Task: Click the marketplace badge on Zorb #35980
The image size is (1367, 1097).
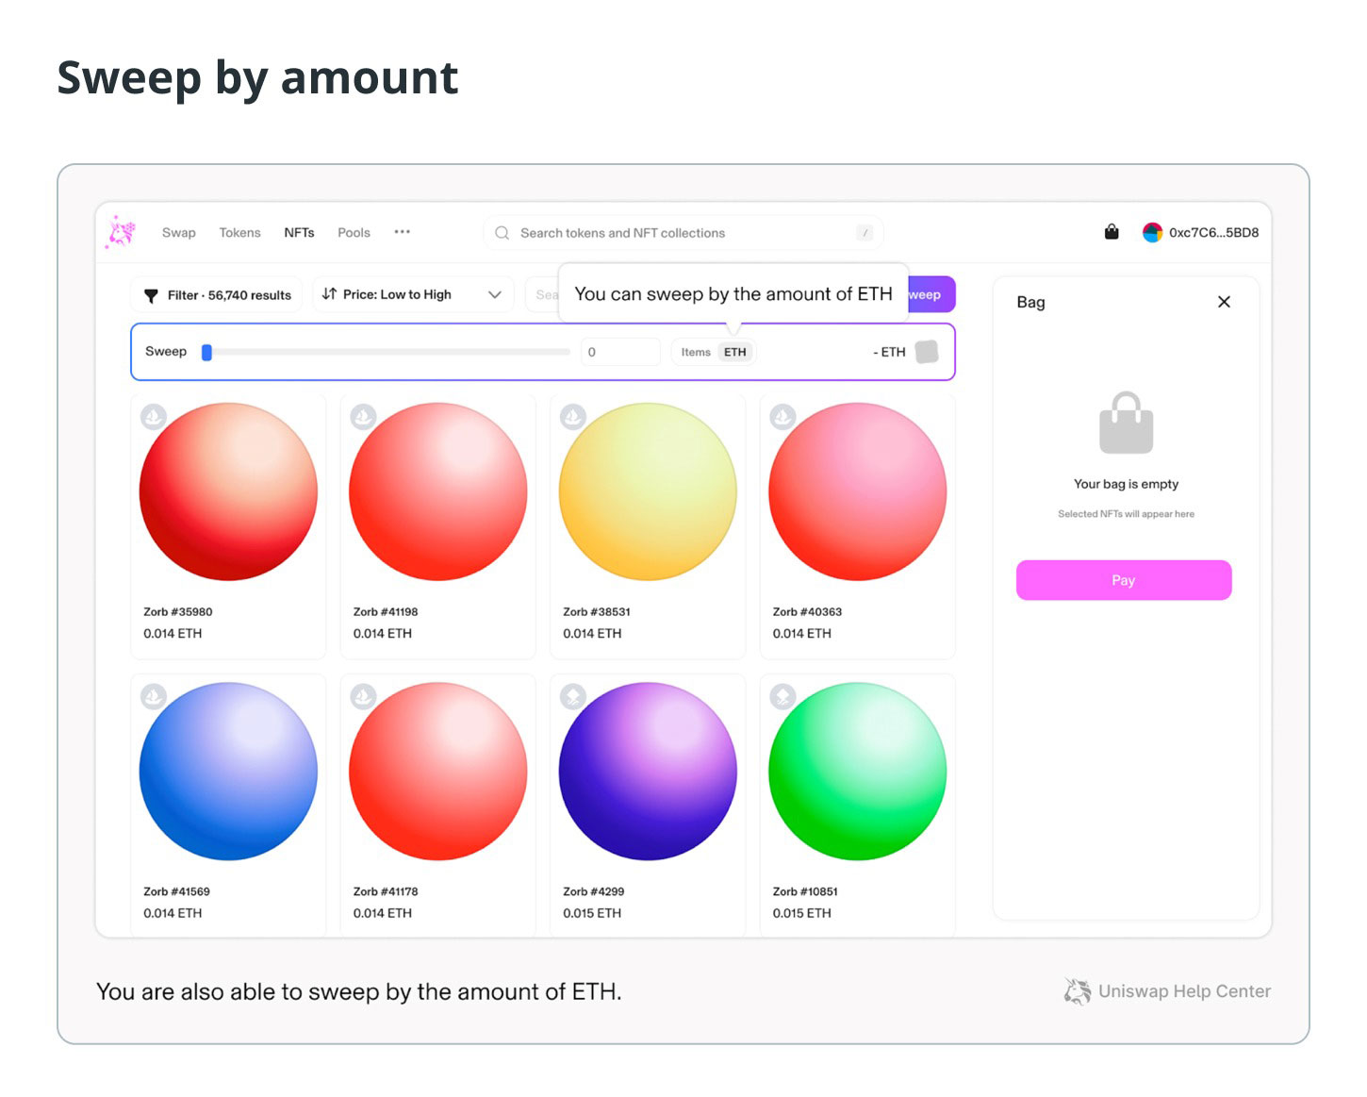Action: pos(154,416)
